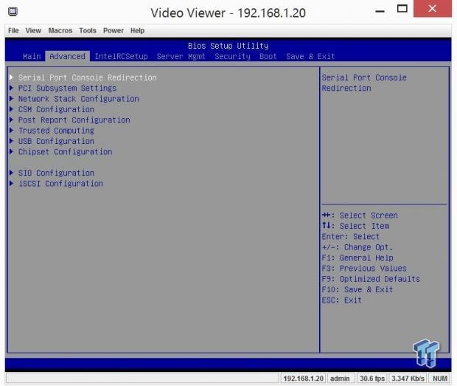This screenshot has height=386, width=457.
Task: Click the 'F1: General Help' line
Action: coord(357,258)
